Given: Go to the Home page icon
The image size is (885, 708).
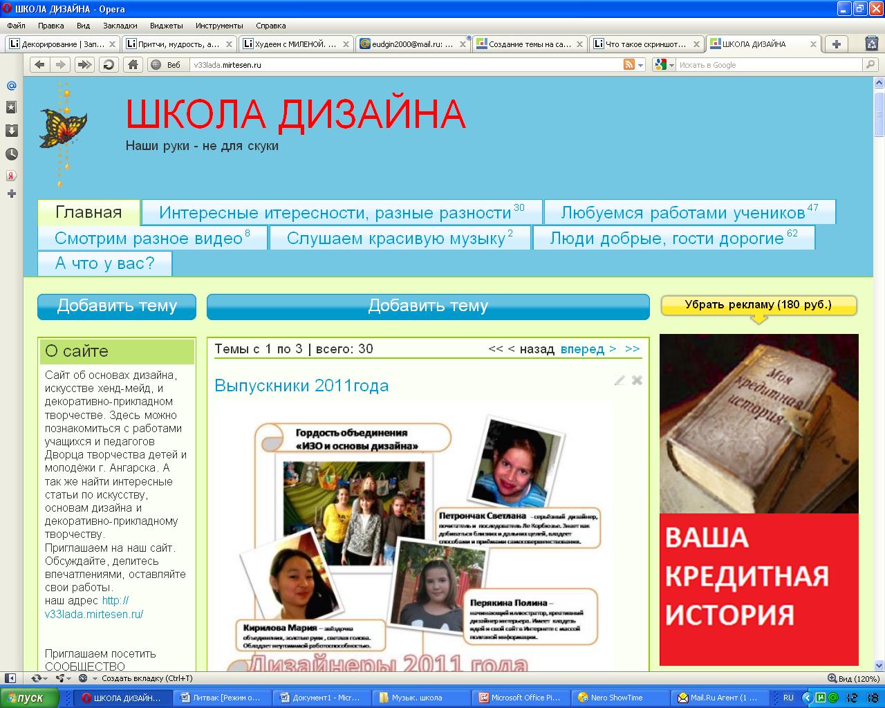Looking at the screenshot, I should tap(133, 65).
